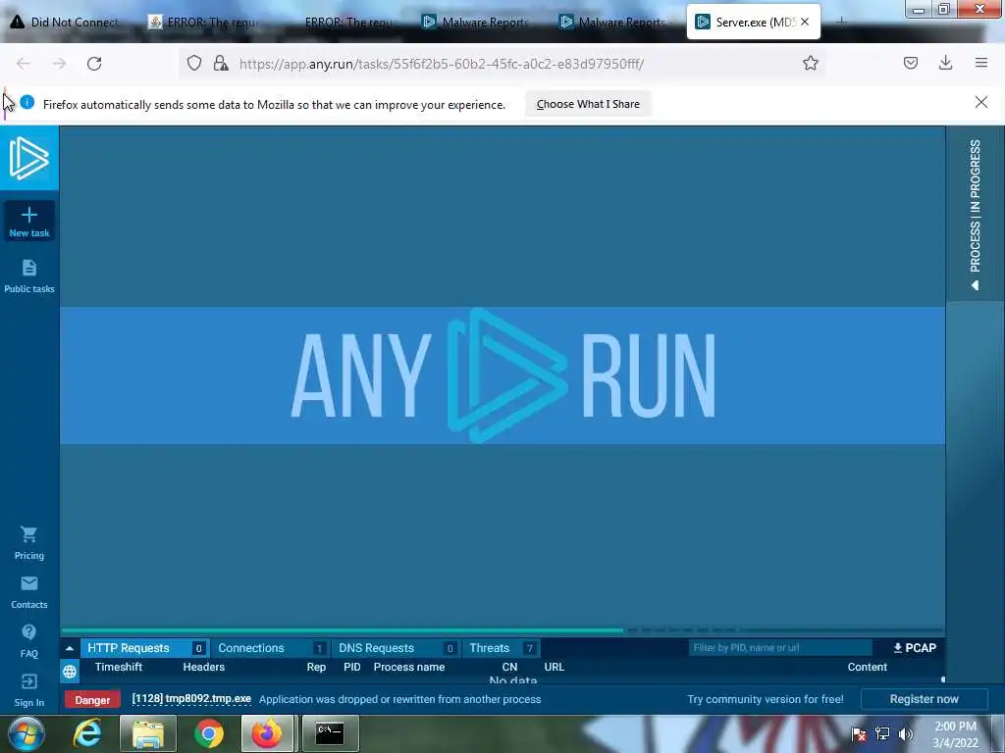Click Sign In in sidebar
1005x753 pixels.
[x=28, y=690]
